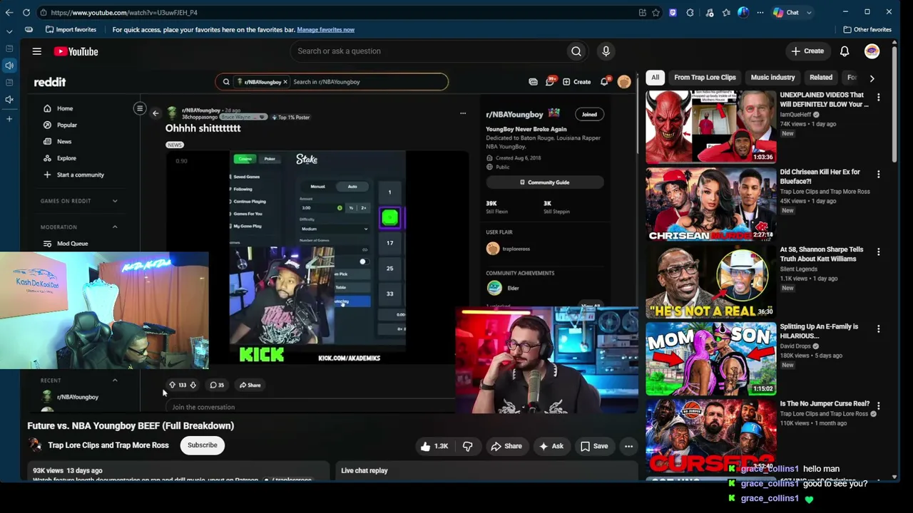Select From Trap Lore Clips chip

click(705, 78)
